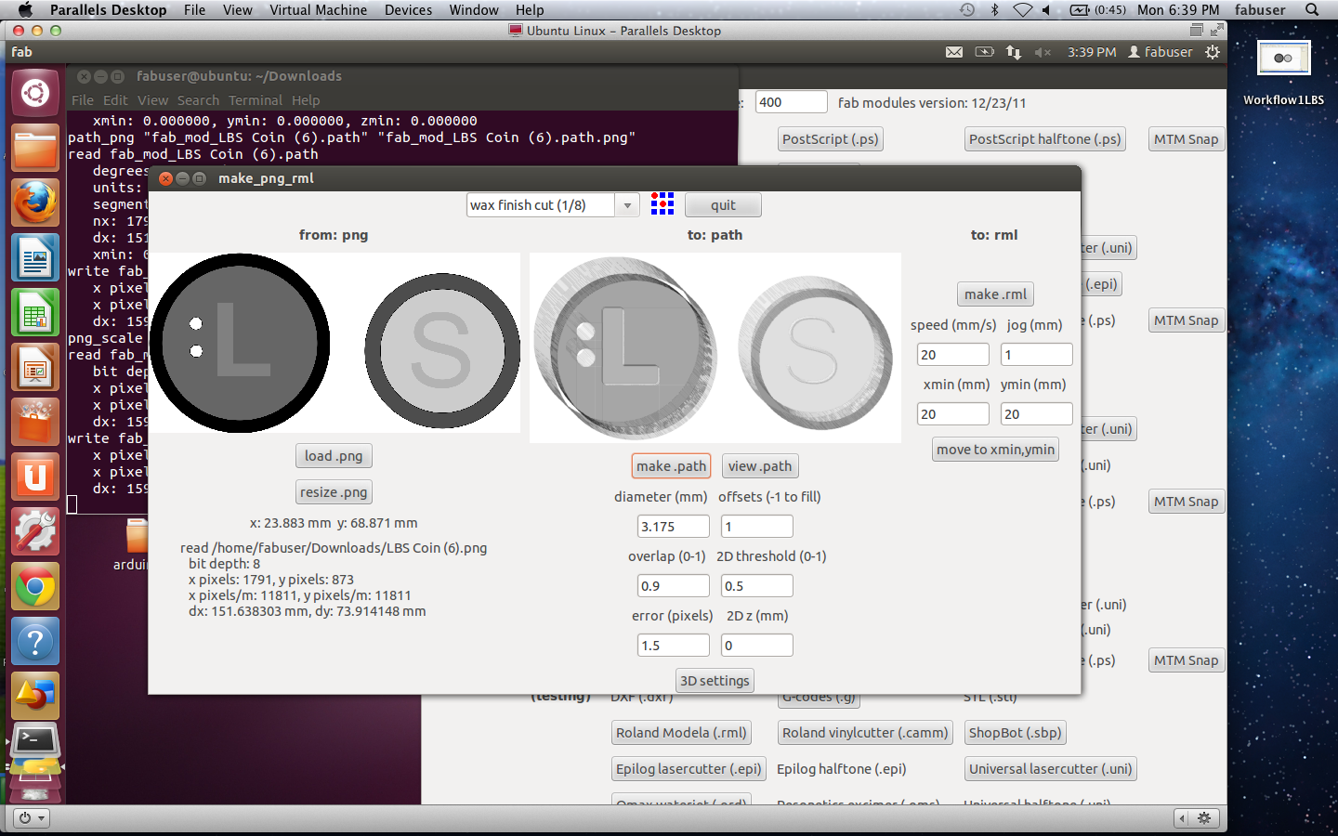This screenshot has width=1338, height=836.
Task: Open LibreOffice Calc from the launcher
Action: pos(34,312)
